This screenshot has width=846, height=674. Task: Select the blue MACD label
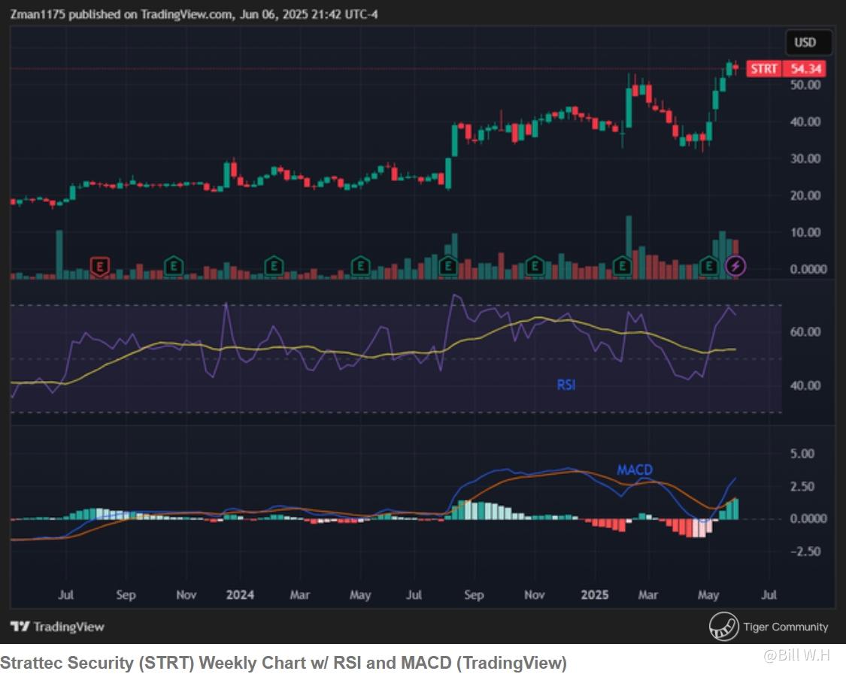[x=635, y=470]
